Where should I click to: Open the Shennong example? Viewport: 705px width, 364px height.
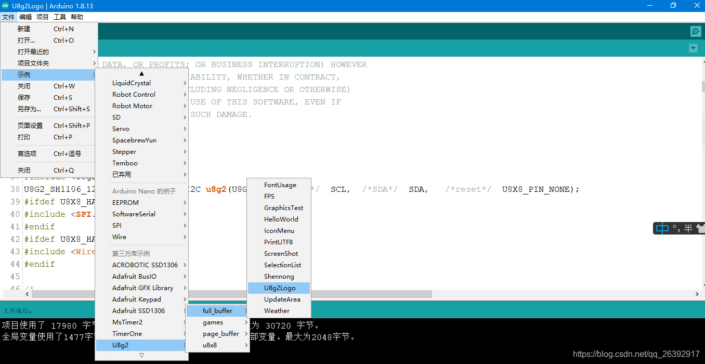pyautogui.click(x=279, y=277)
